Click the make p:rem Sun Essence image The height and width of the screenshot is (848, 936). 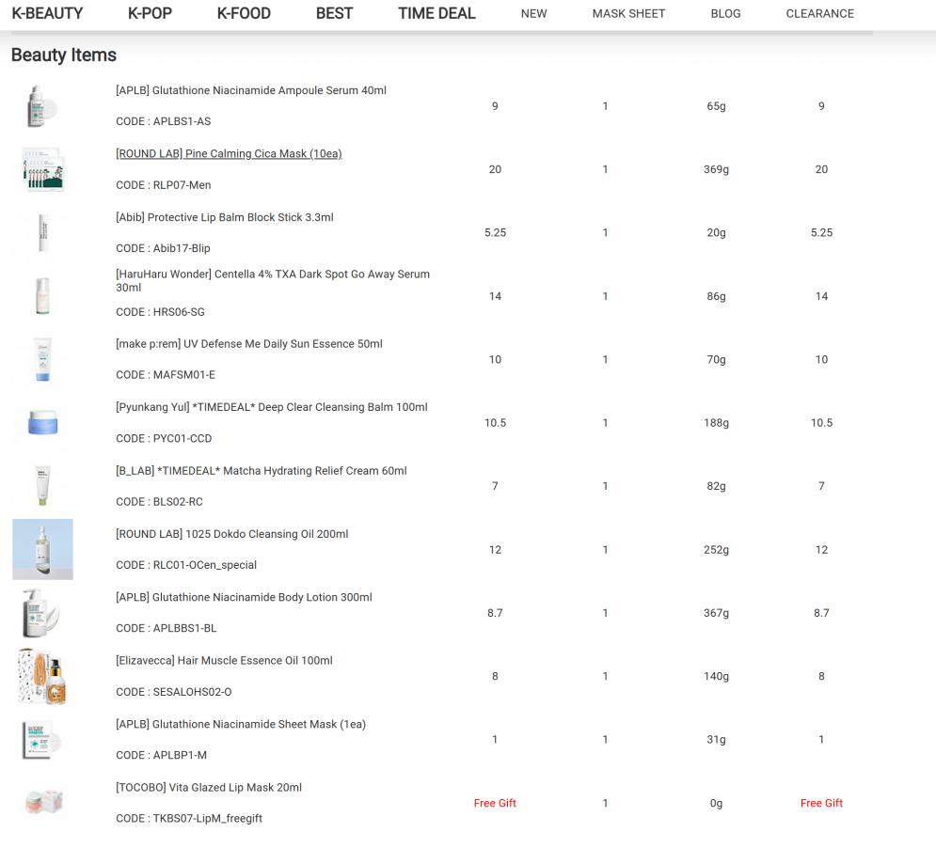(x=42, y=359)
